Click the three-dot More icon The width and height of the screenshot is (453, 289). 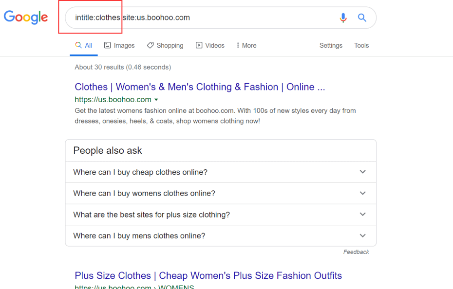(238, 45)
